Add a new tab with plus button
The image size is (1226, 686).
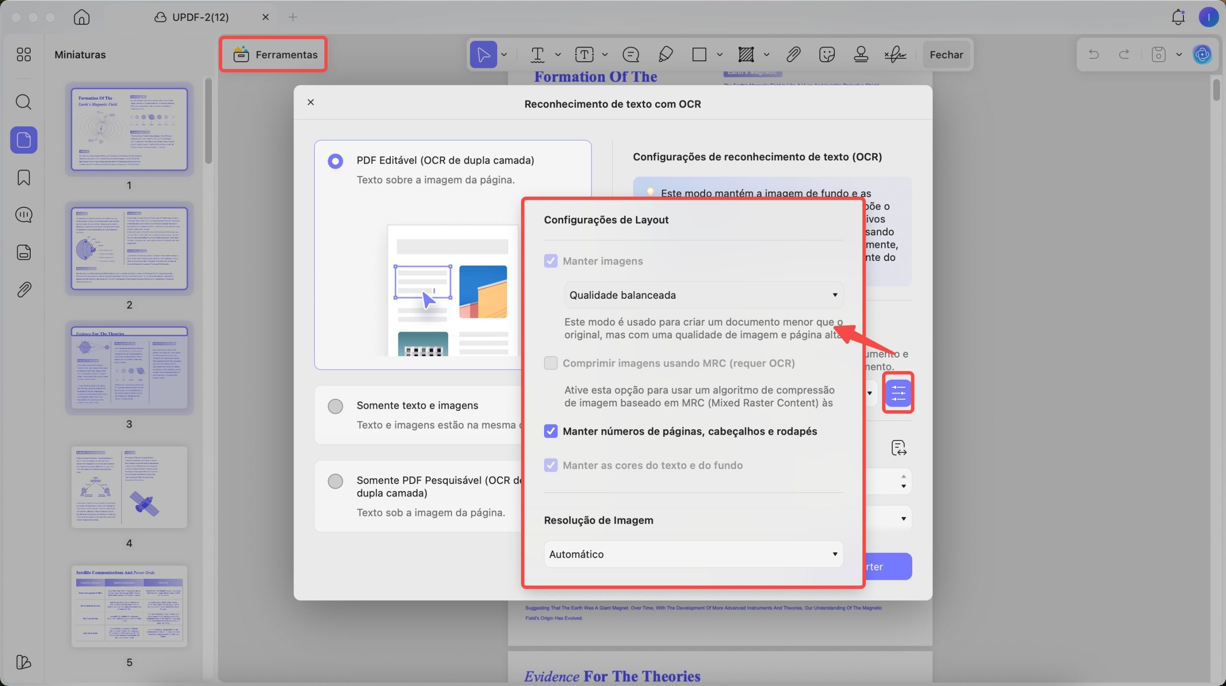point(293,17)
